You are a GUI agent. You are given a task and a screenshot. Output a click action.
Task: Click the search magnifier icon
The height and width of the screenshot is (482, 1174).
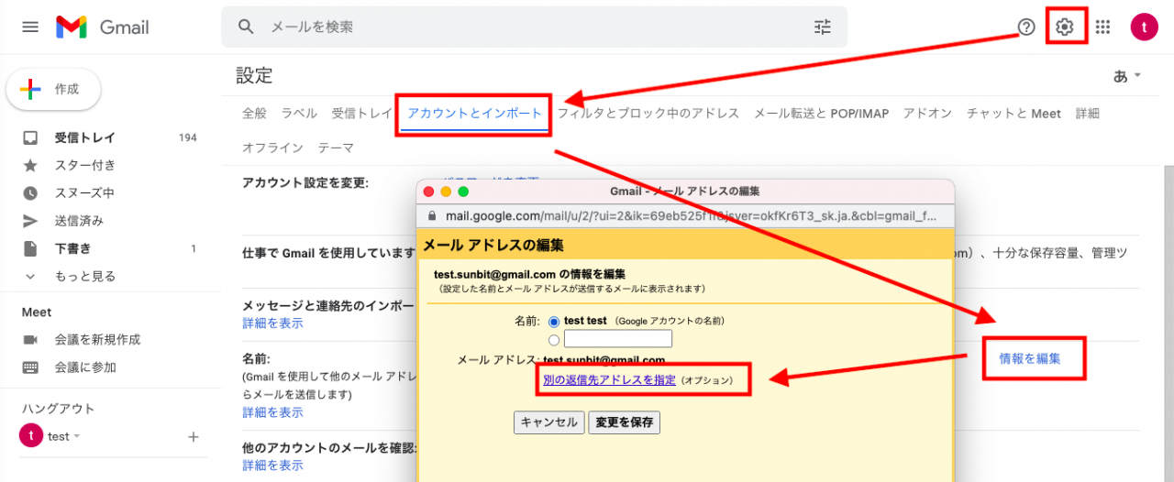click(x=246, y=27)
